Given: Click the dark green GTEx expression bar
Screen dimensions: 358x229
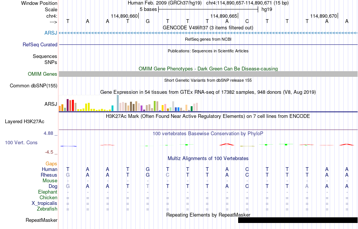Looking at the screenshot, I should (x=192, y=108).
